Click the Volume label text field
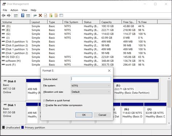The width and height of the screenshot is (172, 136). point(91,79)
